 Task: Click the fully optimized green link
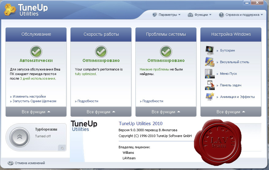point(85,74)
